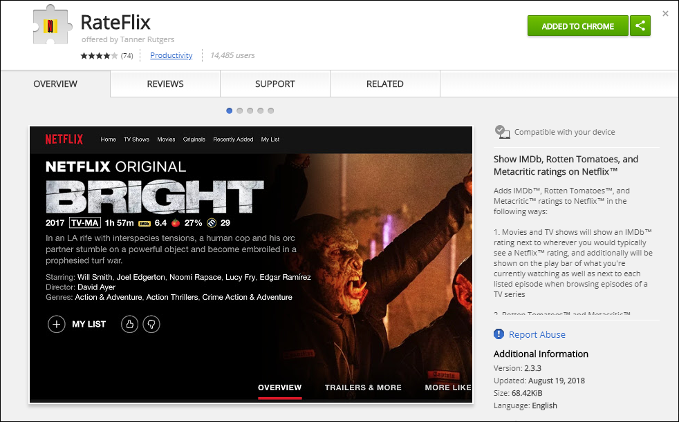Click the plus MY LIST icon

[56, 325]
